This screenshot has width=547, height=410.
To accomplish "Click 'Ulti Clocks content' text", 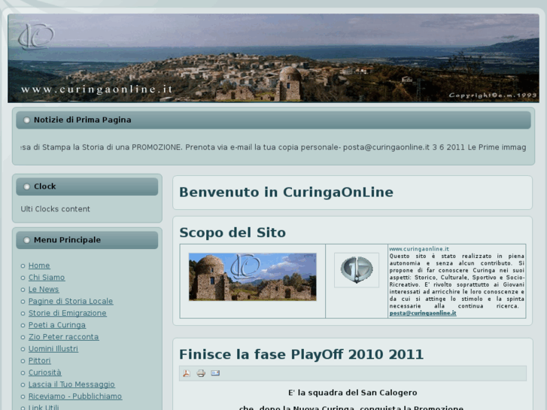I will tap(55, 209).
